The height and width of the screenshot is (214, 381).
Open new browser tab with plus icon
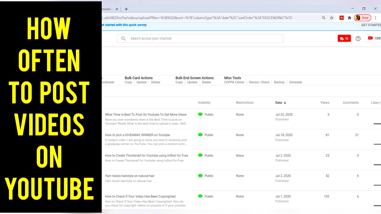click(126, 9)
